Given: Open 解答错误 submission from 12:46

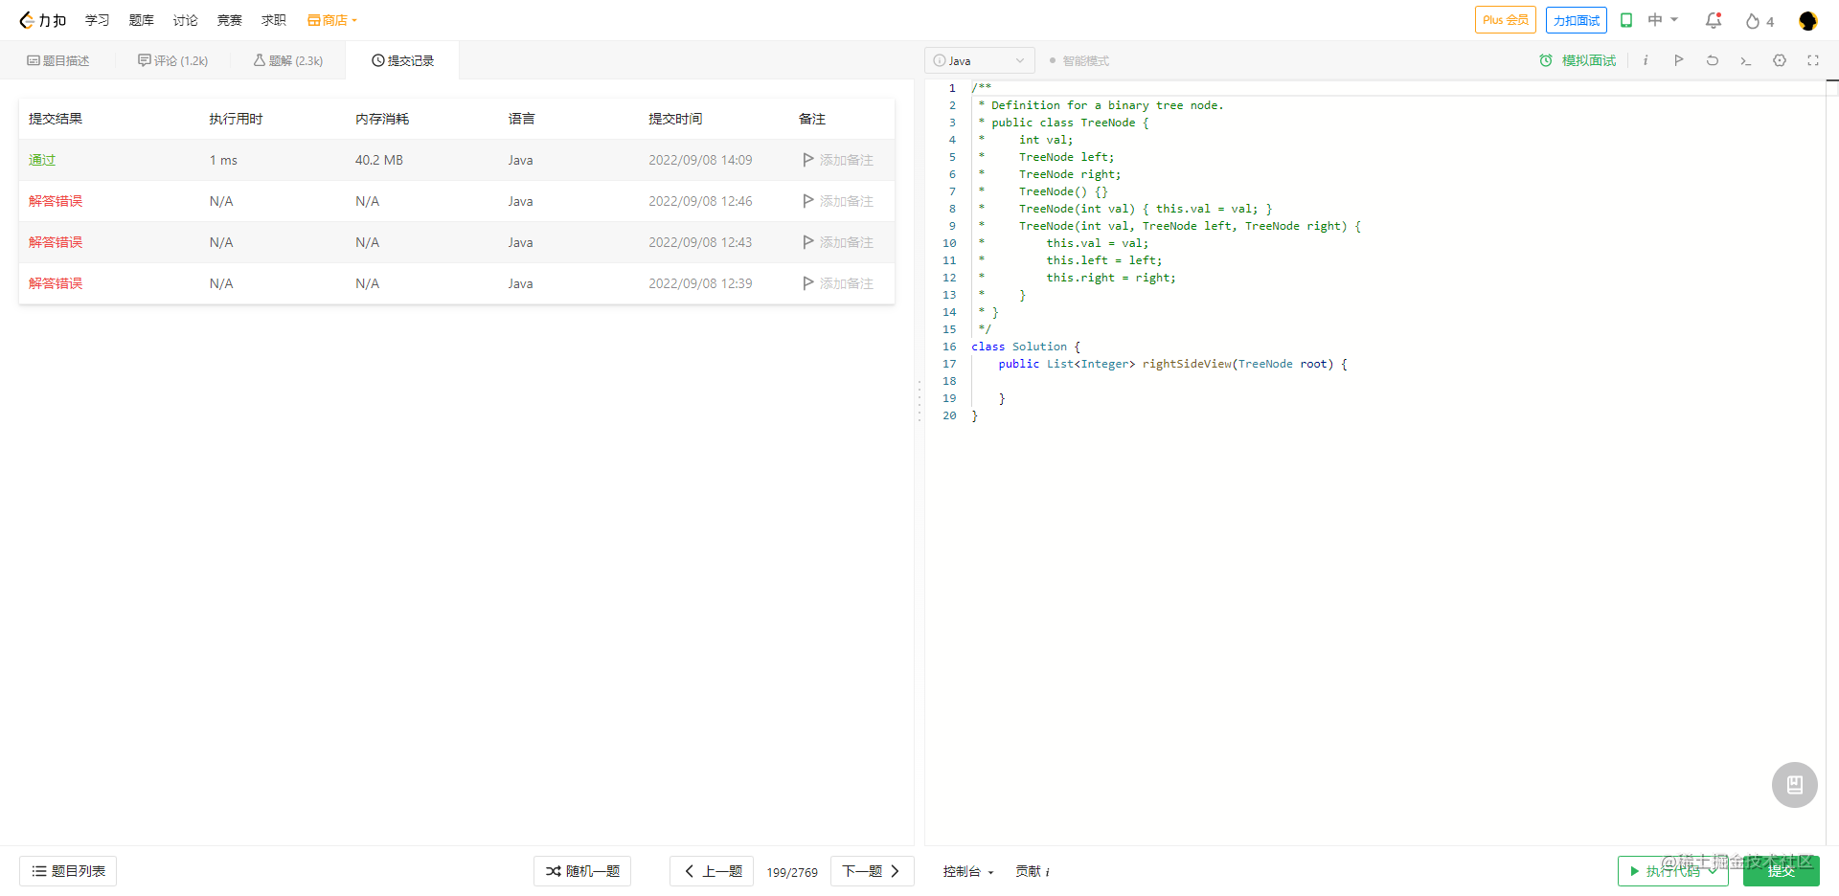Looking at the screenshot, I should [x=56, y=201].
